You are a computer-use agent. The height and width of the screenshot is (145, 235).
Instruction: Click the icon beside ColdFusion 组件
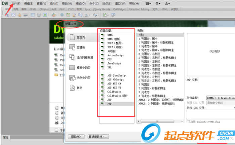(x=103, y=96)
